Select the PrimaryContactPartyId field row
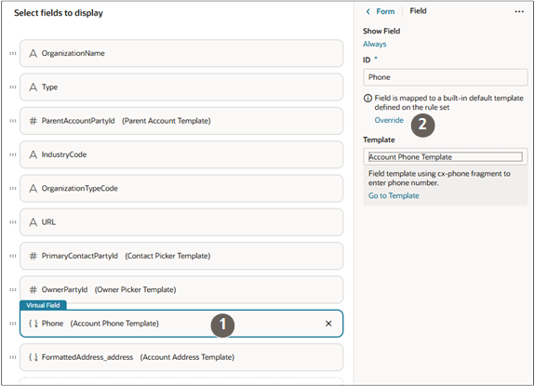The height and width of the screenshot is (386, 535). (181, 256)
